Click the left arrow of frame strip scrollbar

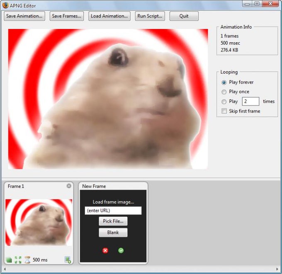click(5, 269)
